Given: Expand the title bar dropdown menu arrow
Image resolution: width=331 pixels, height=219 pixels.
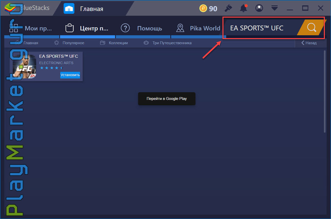Looking at the screenshot, I should [x=274, y=8].
